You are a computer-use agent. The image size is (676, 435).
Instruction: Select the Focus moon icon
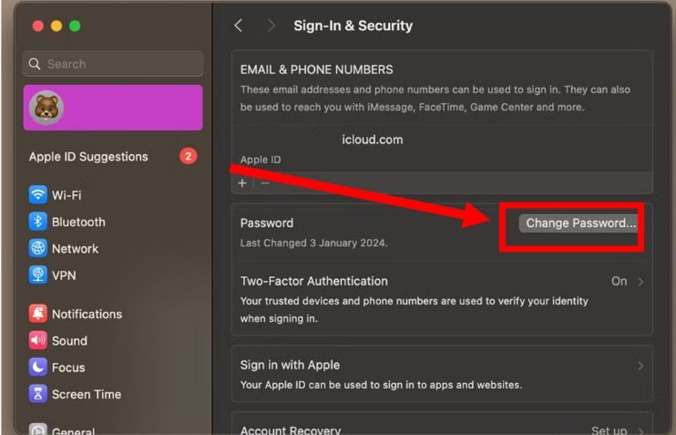pyautogui.click(x=37, y=367)
